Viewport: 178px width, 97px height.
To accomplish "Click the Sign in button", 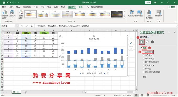I will [148, 3].
